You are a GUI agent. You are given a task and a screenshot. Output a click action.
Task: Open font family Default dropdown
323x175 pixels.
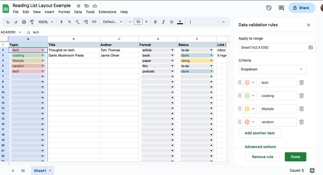[113, 22]
